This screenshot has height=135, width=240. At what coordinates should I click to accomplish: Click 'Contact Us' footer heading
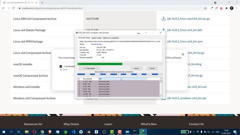[x=196, y=124]
